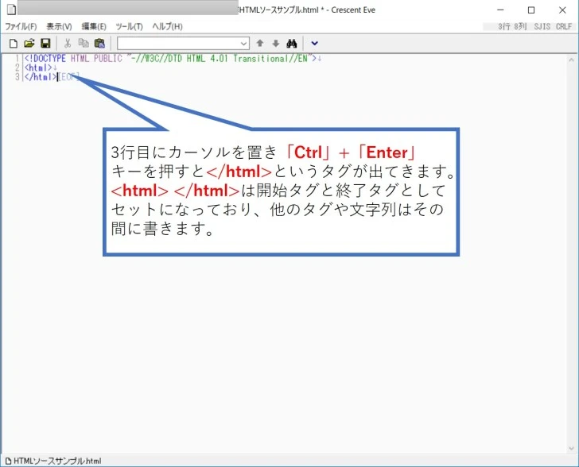Open the search text combo box dropdown

coord(243,44)
